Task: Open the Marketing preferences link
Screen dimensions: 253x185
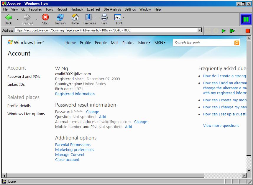Action: click(x=75, y=150)
